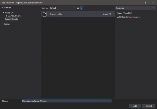The image size is (157, 109).
Task: Collapse the Visual C# node arrow
Action: [3, 13]
